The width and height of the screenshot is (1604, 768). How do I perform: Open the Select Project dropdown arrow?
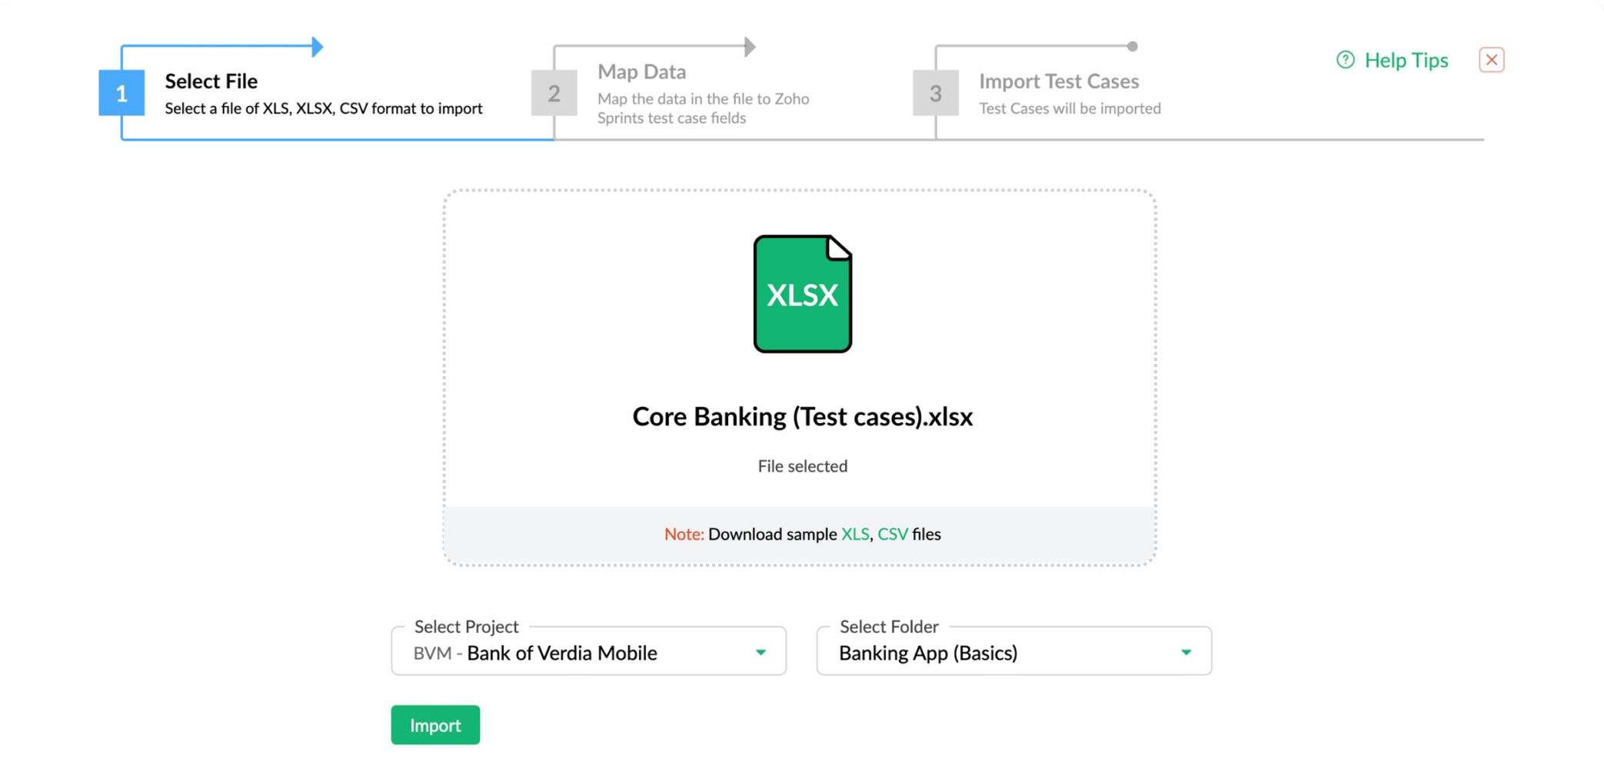pyautogui.click(x=760, y=652)
